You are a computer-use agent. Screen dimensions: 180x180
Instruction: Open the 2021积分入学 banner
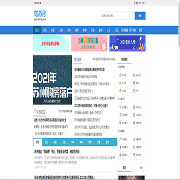click(127, 43)
